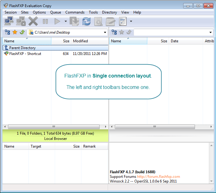
Task: Click the notepad edit icon
Action: point(110,21)
